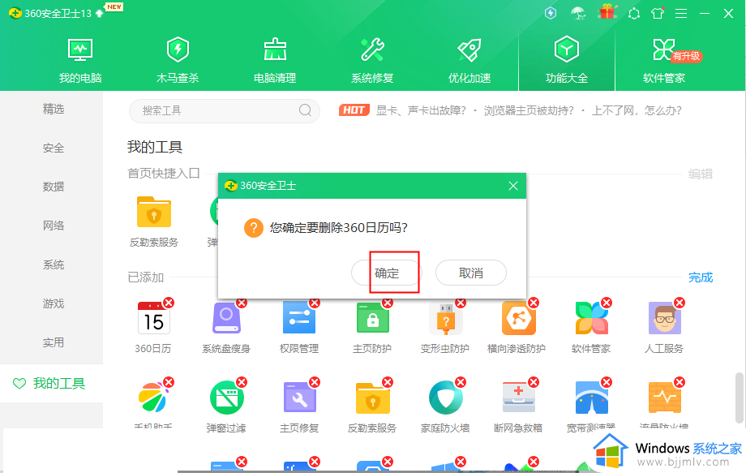Click the 主页防护 tool icon
This screenshot has width=746, height=473.
pyautogui.click(x=372, y=318)
